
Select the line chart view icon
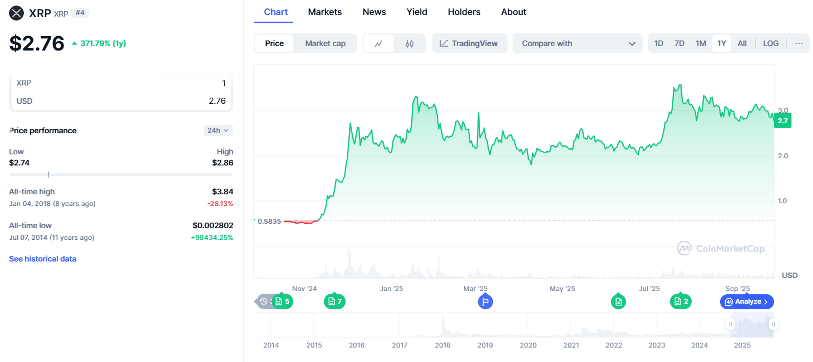[x=378, y=43]
